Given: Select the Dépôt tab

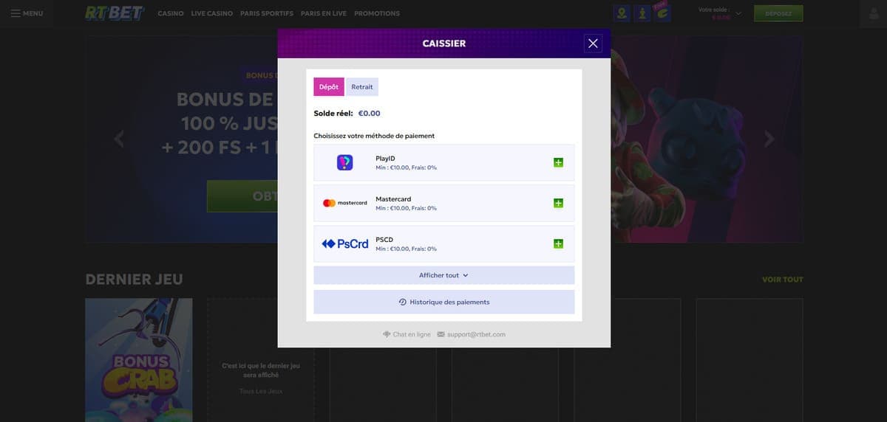Looking at the screenshot, I should click(x=329, y=87).
